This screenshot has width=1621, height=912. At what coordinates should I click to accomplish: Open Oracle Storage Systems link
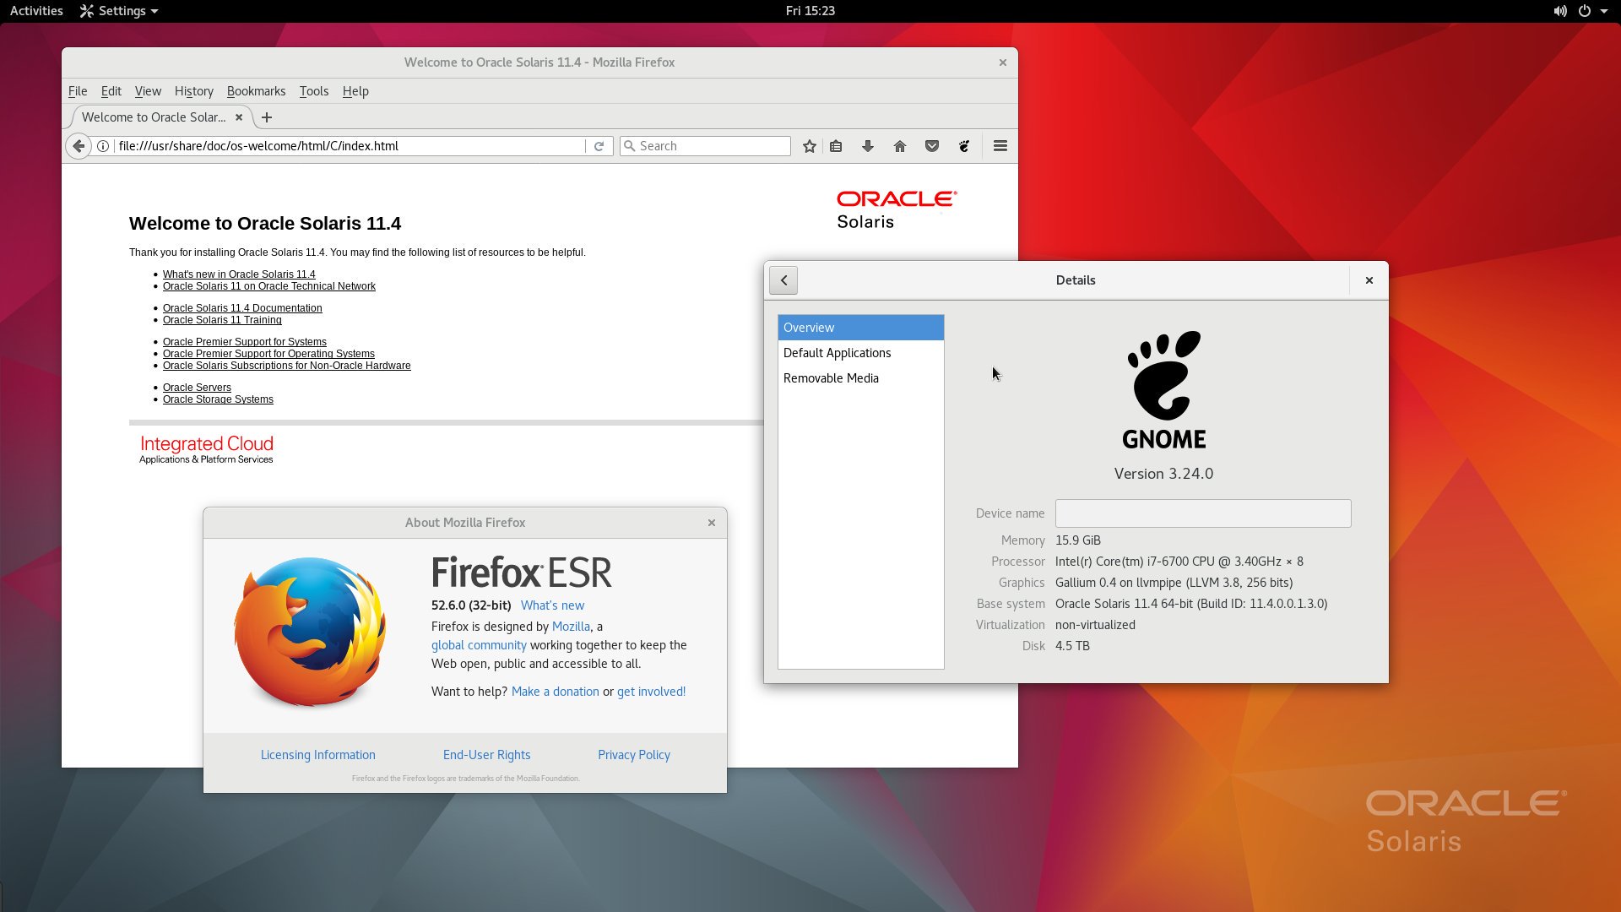coord(218,399)
